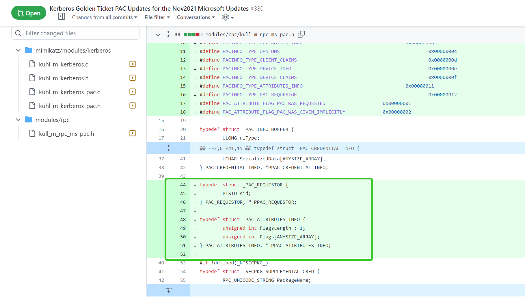Select kuhl_m_kerberos.h in file tree

click(64, 78)
